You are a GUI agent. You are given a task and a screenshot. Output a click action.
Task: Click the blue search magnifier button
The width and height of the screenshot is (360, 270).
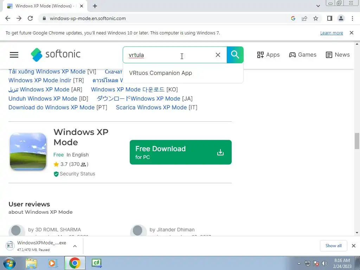pos(235,55)
